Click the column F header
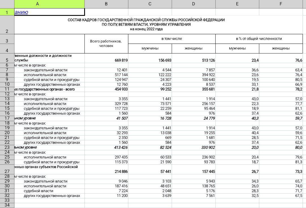 [281, 4]
